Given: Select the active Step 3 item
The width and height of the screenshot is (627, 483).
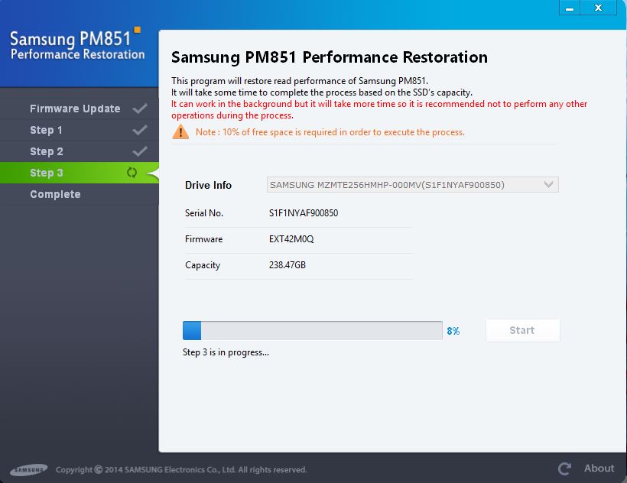Looking at the screenshot, I should [80, 173].
